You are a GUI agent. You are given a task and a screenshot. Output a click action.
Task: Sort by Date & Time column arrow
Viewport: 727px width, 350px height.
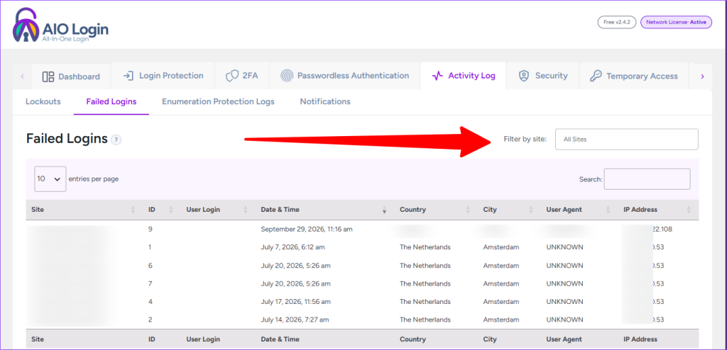[x=384, y=210]
